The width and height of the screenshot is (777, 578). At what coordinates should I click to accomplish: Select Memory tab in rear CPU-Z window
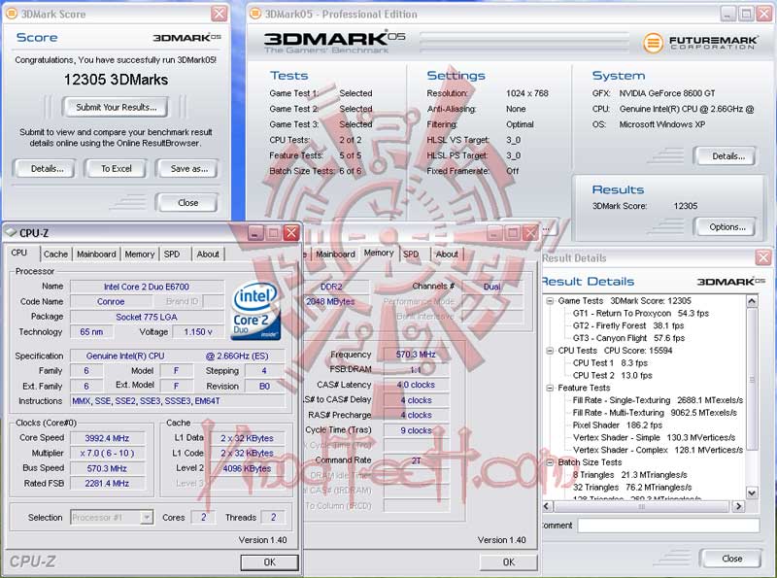click(379, 253)
